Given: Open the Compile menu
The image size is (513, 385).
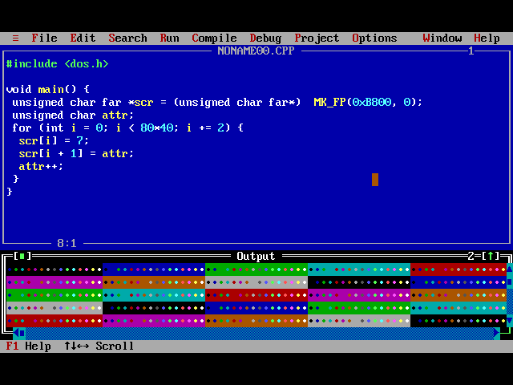Looking at the screenshot, I should 214,38.
